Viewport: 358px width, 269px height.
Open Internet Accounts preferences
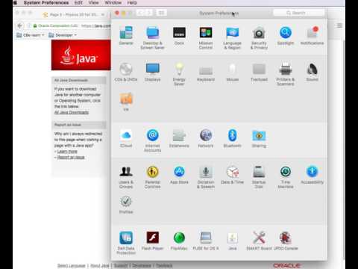click(x=153, y=140)
